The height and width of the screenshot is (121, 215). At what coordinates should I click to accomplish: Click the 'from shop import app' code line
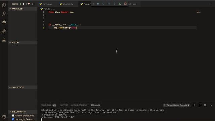(61, 12)
